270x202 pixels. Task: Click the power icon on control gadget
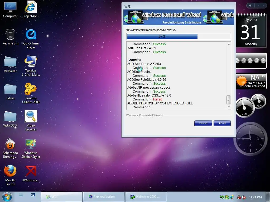250,61
